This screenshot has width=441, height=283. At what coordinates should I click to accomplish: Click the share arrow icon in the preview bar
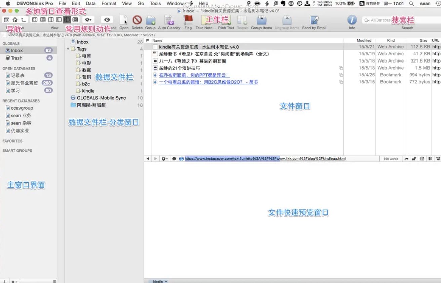[406, 159]
